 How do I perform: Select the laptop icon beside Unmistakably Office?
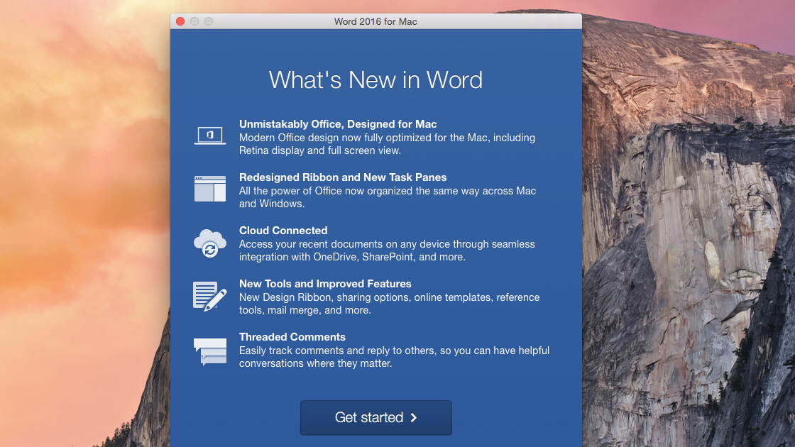[x=209, y=134]
